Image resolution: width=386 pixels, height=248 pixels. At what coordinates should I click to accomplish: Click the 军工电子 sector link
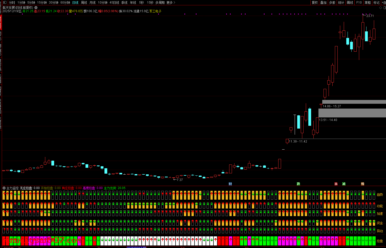(x=155, y=11)
